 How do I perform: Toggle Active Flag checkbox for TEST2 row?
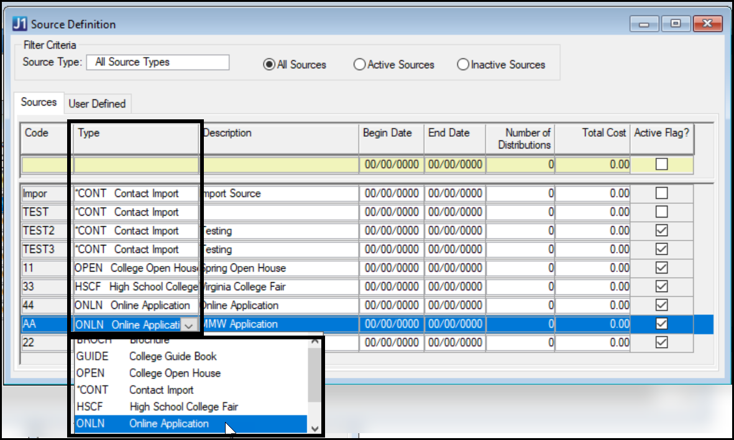click(x=662, y=231)
